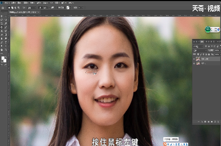The width and height of the screenshot is (221, 146).
Task: Switch to the active Layers panel tab
Action: click(x=202, y=42)
